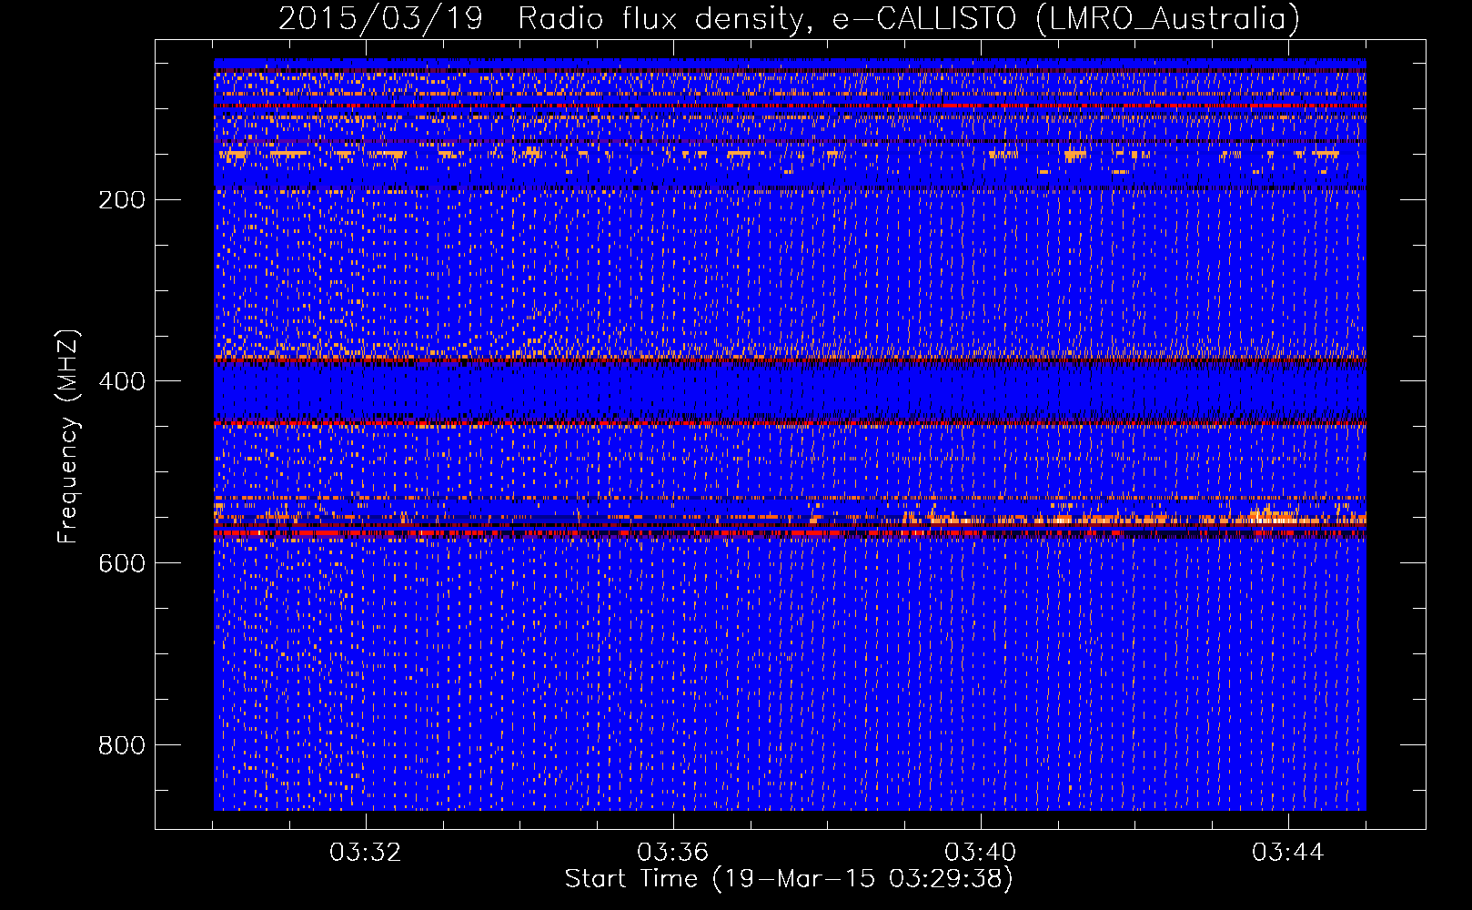
Task: Click the 'Start Time (19-Mar-15 03:29:38)' axis title
Action: (x=789, y=879)
